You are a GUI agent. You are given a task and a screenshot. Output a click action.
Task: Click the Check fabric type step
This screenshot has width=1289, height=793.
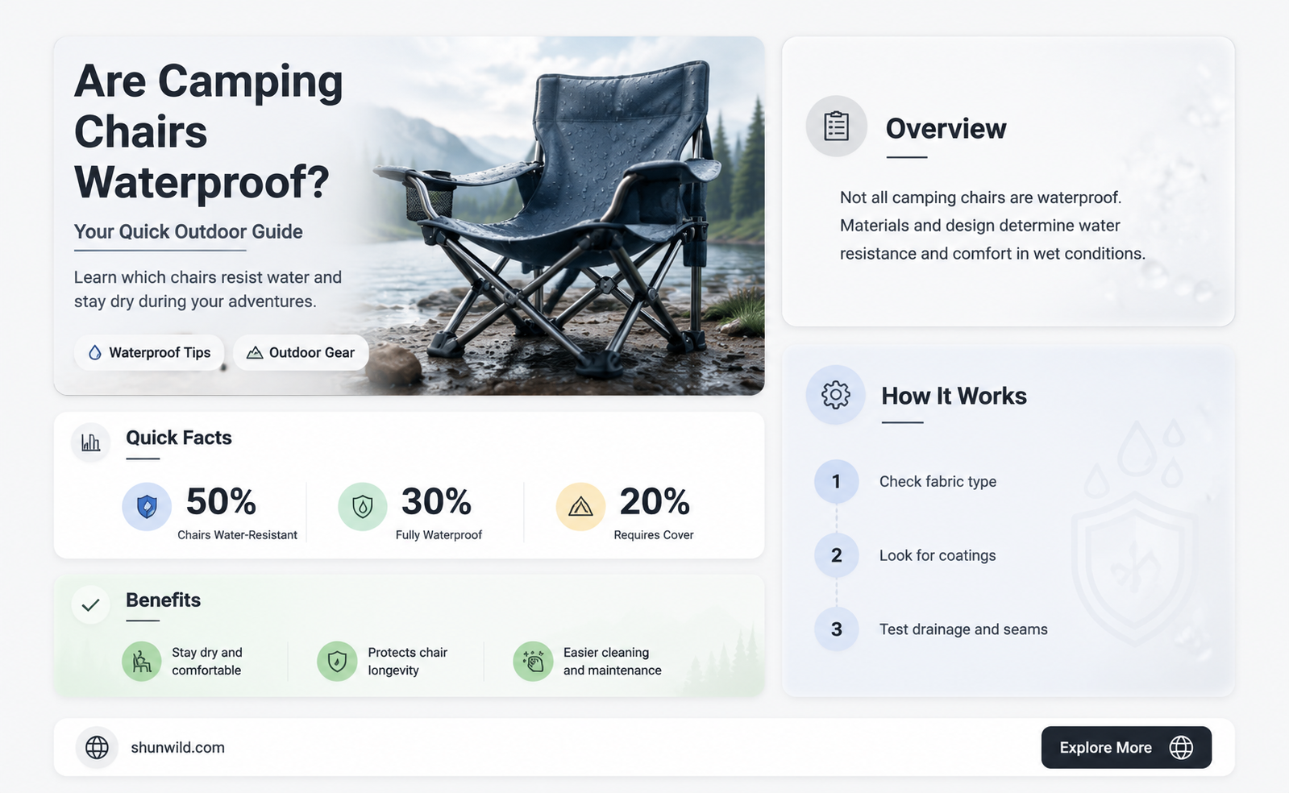[938, 482]
